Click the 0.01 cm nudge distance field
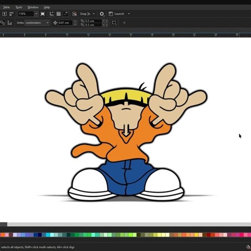Screen dimensions: 251x251 pos(65,23)
